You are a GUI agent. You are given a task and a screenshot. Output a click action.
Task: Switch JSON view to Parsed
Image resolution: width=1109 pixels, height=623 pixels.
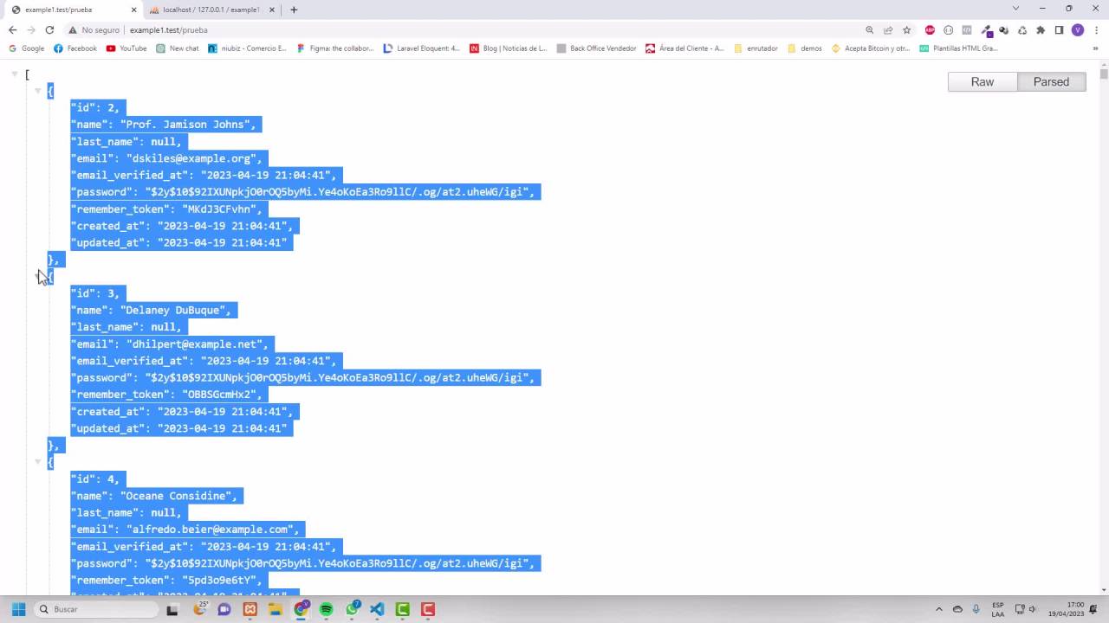click(x=1051, y=82)
